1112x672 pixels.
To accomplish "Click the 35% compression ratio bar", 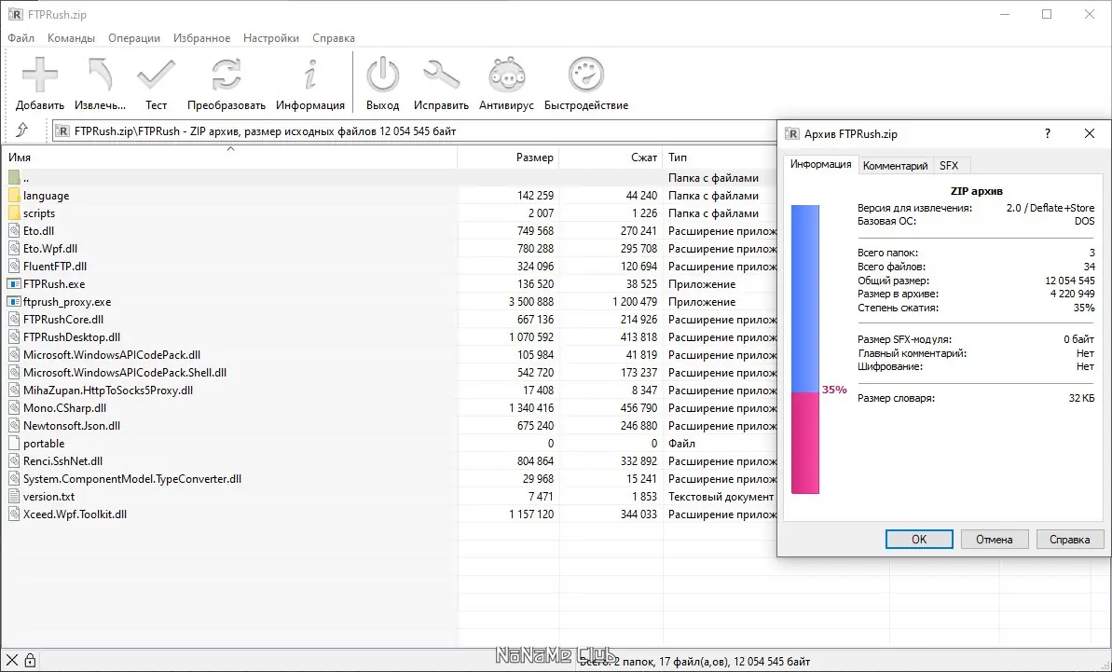I will (x=805, y=350).
